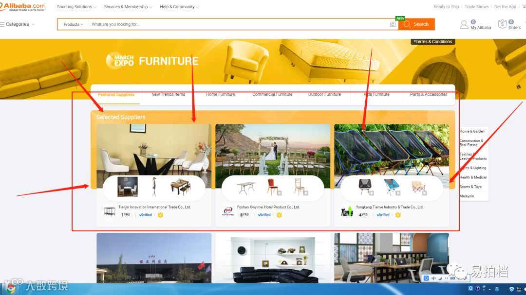Click the Chrome icon in taskbar
The width and height of the screenshot is (526, 295).
pyautogui.click(x=10, y=289)
